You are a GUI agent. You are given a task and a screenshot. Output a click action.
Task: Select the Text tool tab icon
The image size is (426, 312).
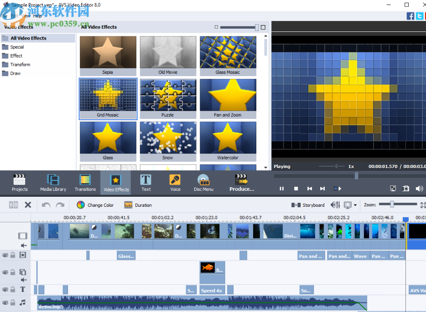(x=145, y=182)
